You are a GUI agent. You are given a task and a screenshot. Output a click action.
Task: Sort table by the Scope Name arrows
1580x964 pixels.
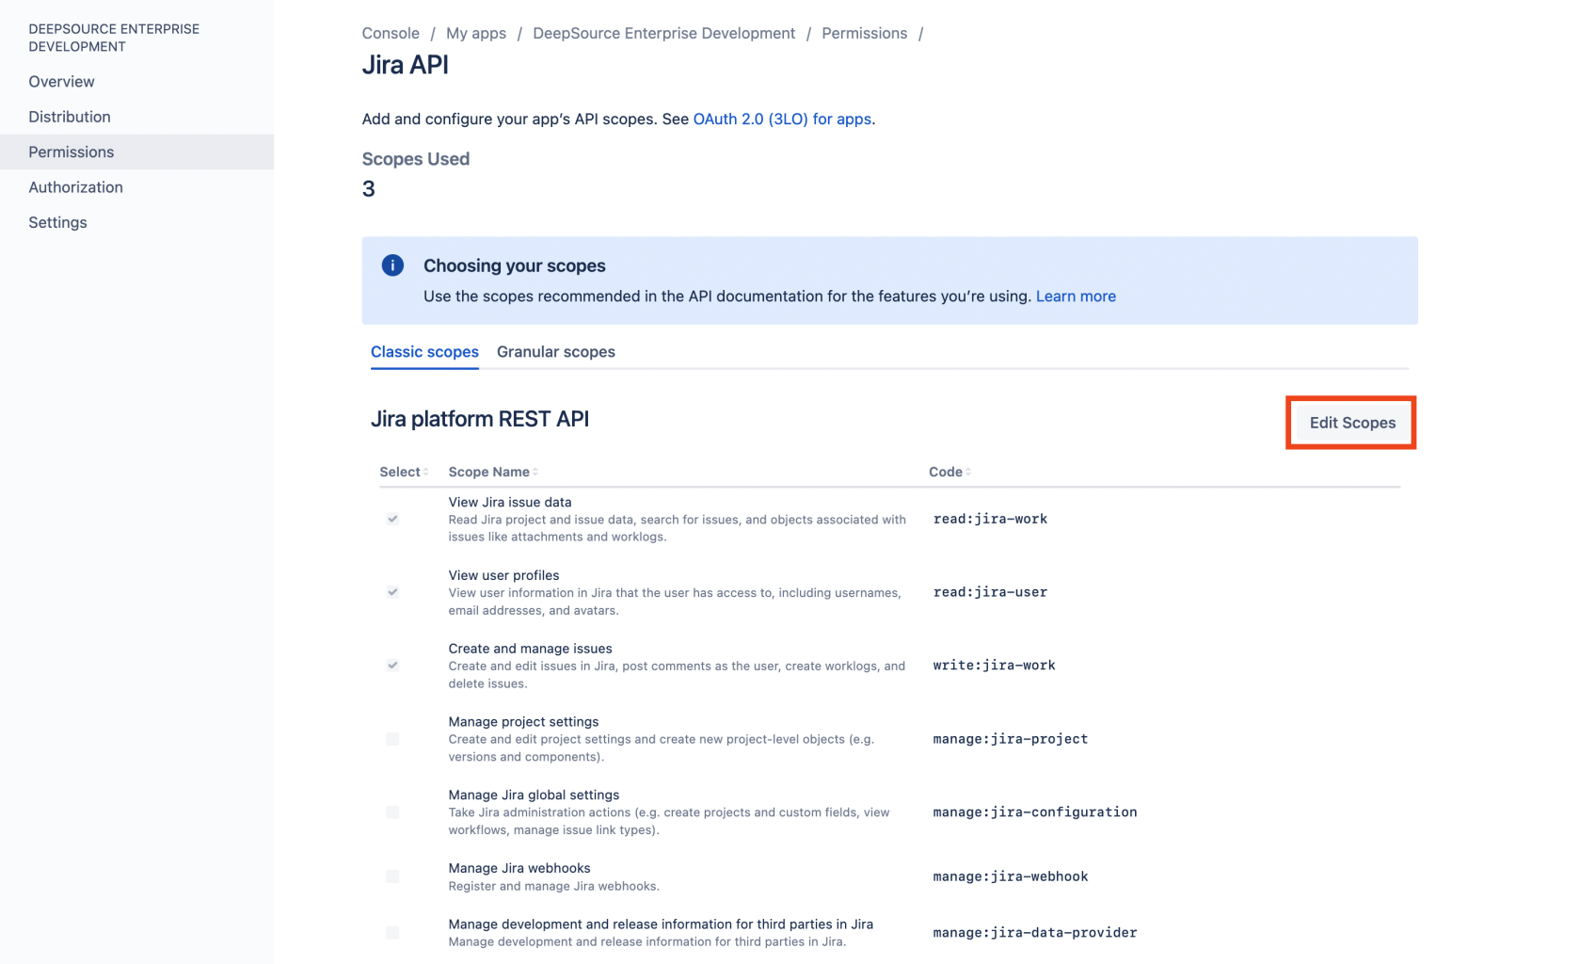coord(535,472)
